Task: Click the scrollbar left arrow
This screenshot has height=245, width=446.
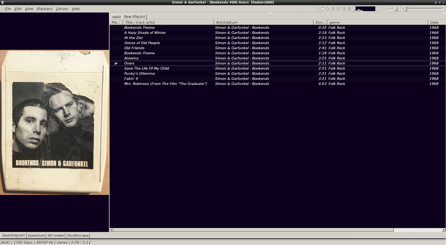Action: pyautogui.click(x=111, y=230)
